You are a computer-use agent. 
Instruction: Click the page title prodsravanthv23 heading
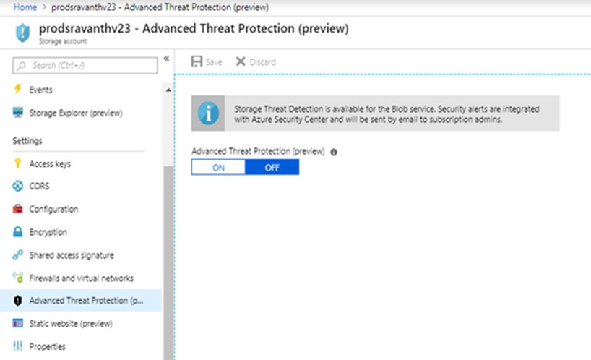(194, 29)
